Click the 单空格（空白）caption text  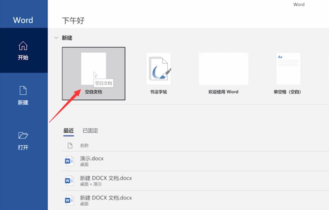tap(287, 92)
